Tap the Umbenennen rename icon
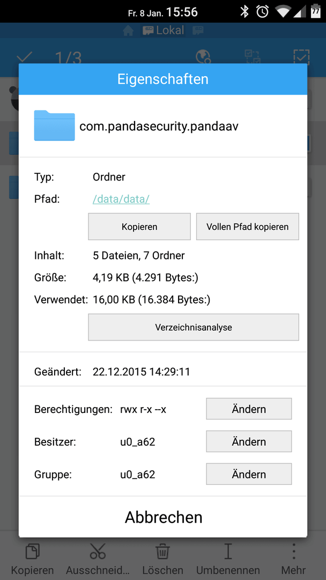This screenshot has width=326, height=580. coord(228,551)
